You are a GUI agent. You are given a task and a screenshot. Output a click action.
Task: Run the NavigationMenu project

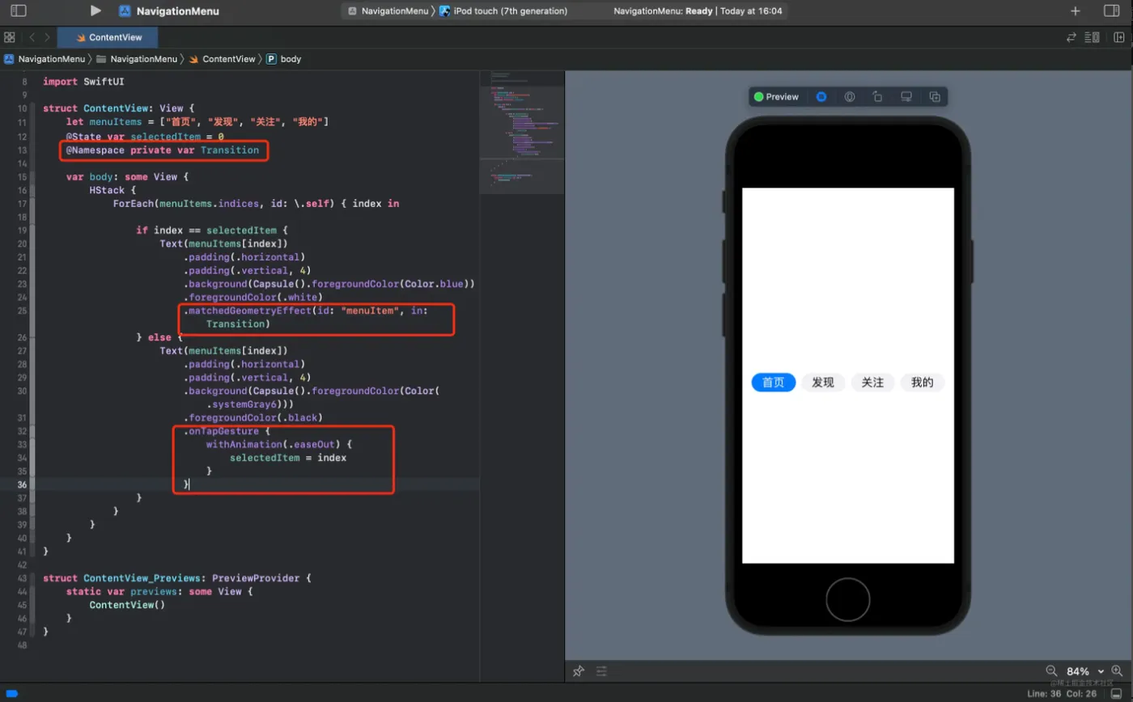click(x=95, y=11)
